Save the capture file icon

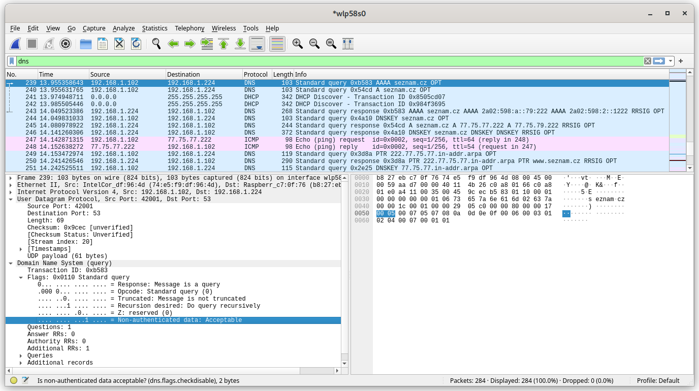tap(102, 44)
